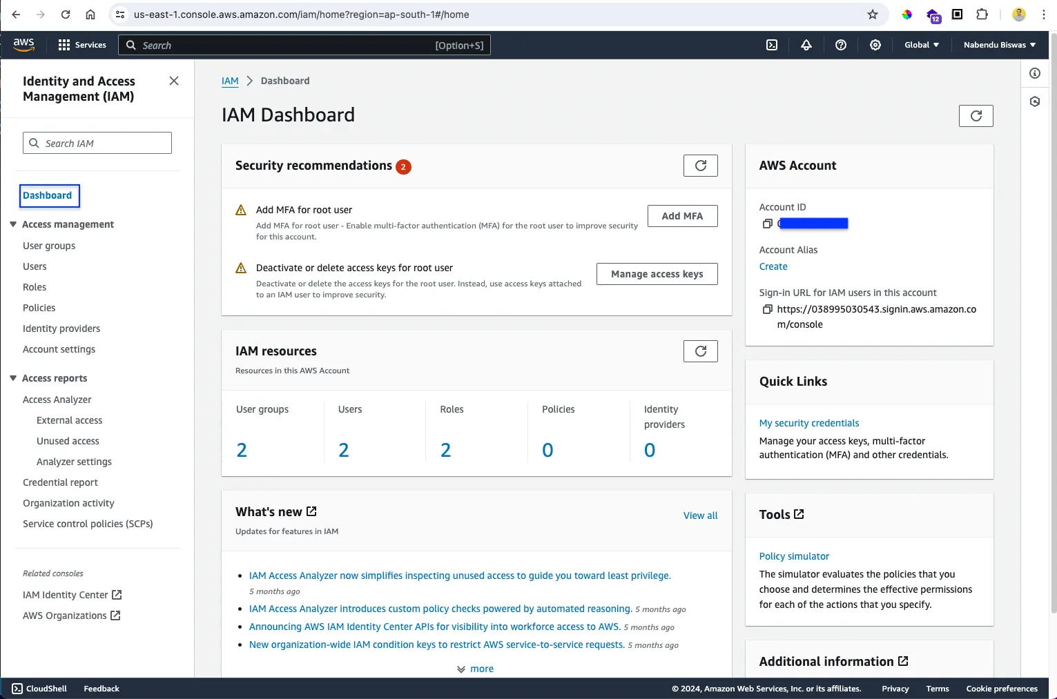
Task: Refresh the IAM resources panel
Action: coord(701,351)
